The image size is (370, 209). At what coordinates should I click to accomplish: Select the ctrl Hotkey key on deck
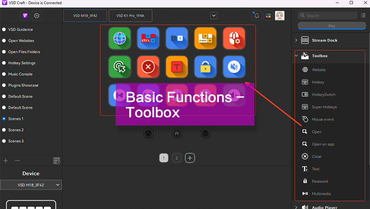(148, 38)
